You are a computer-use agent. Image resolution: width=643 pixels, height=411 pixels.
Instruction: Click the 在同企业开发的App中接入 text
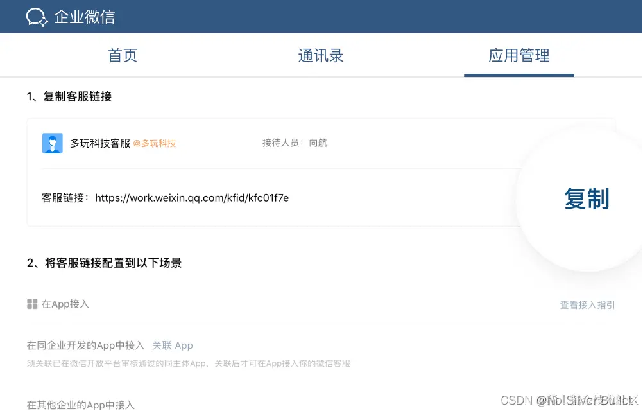point(86,345)
